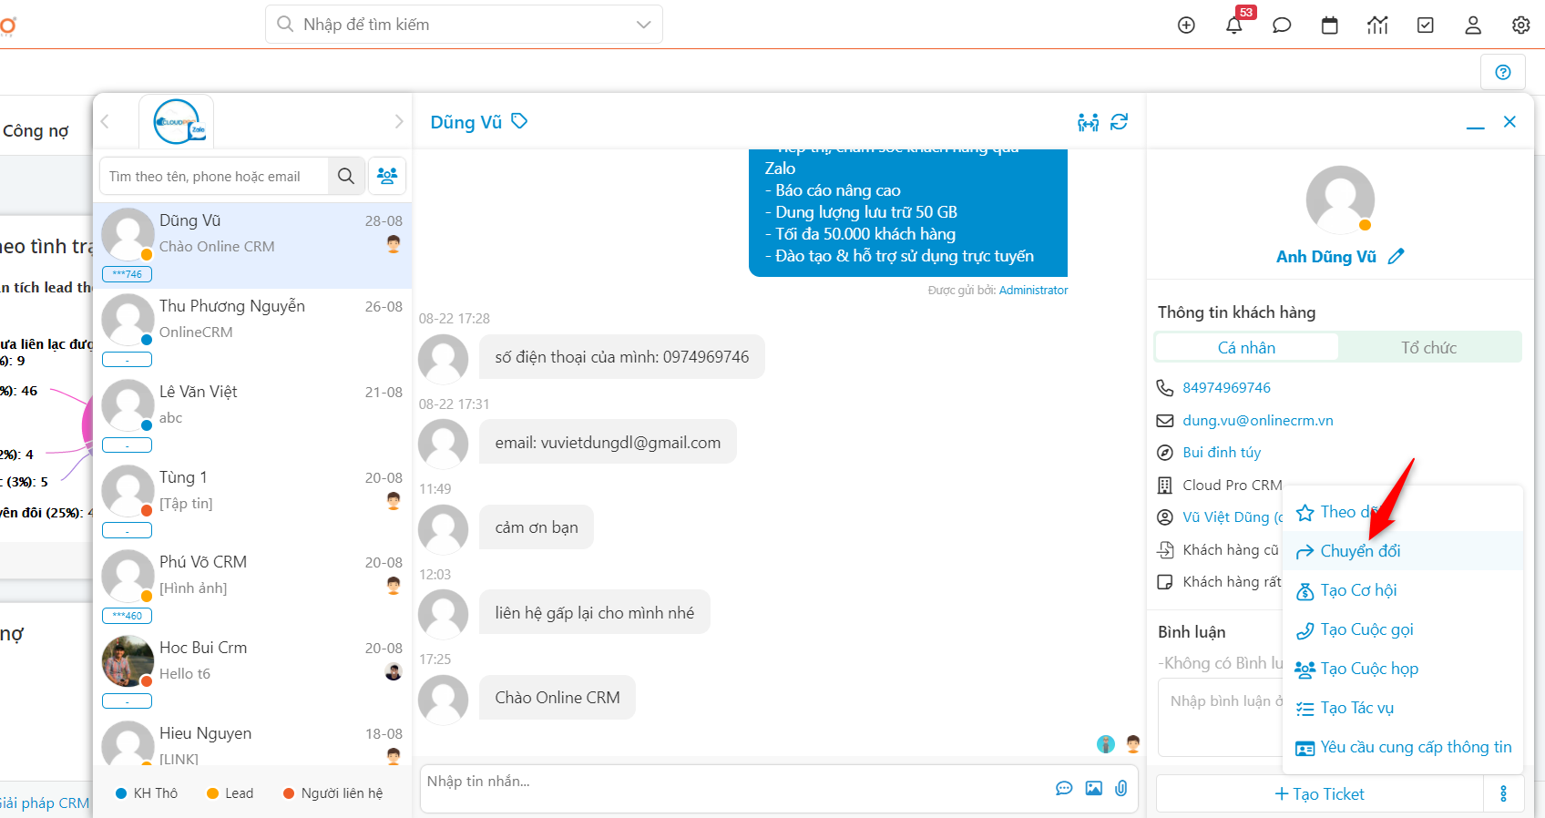Open the user profile icon
This screenshot has height=818, width=1545.
click(x=1473, y=26)
